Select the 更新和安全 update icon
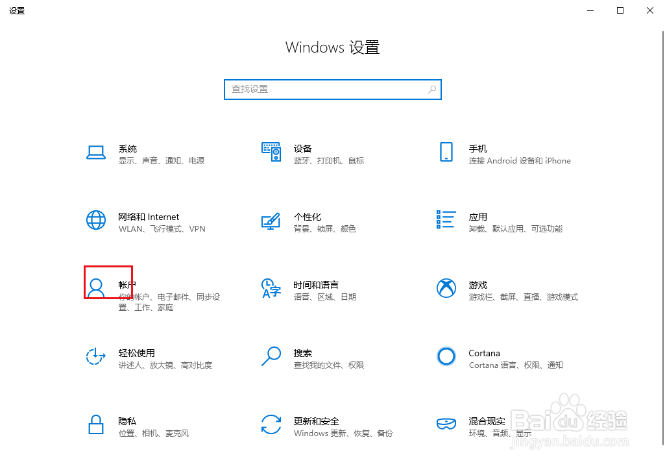 pyautogui.click(x=271, y=424)
